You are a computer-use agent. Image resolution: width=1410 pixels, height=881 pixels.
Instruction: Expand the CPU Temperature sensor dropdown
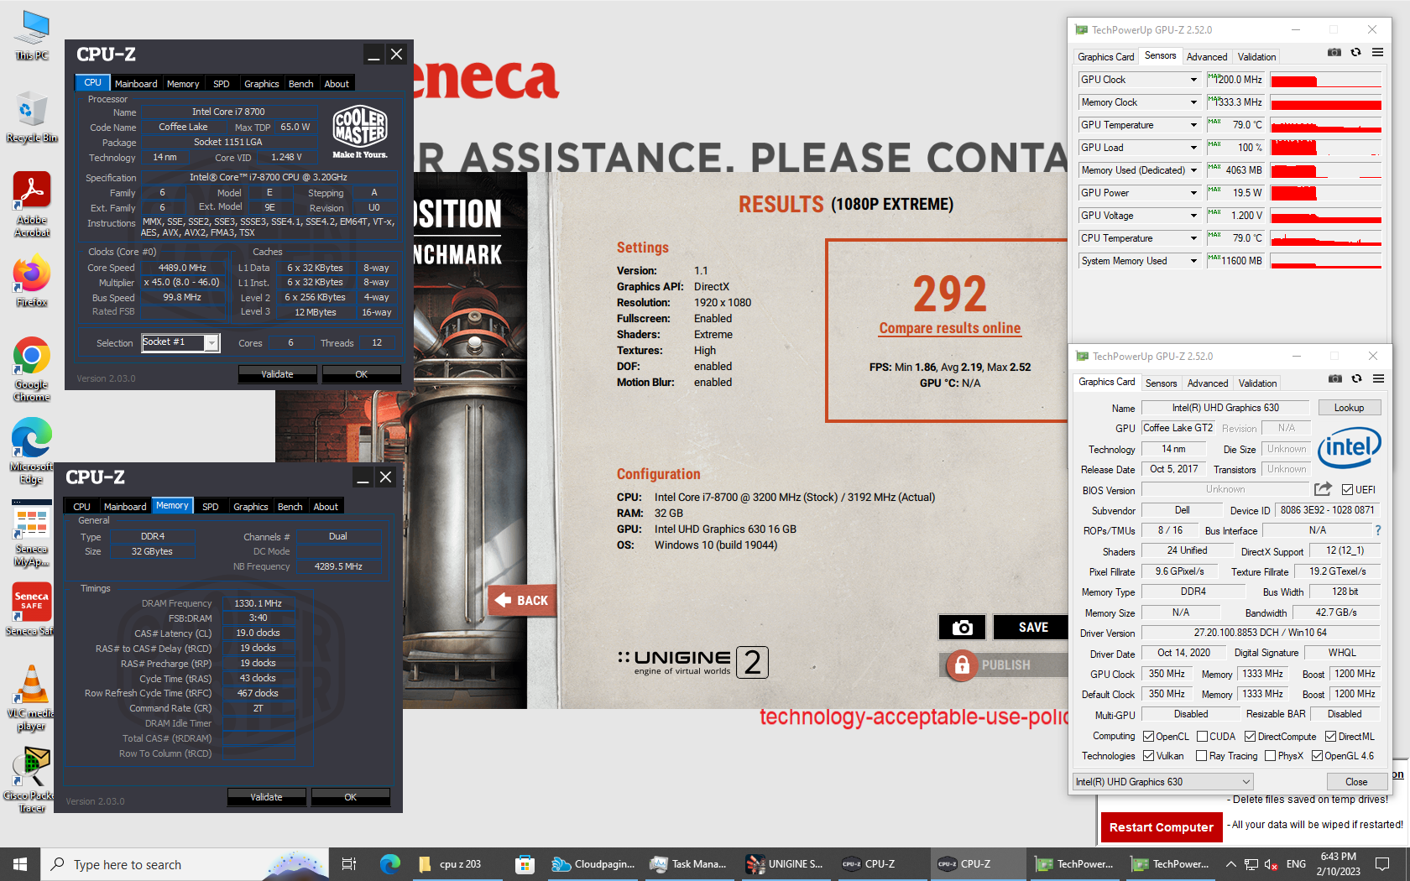[1193, 238]
